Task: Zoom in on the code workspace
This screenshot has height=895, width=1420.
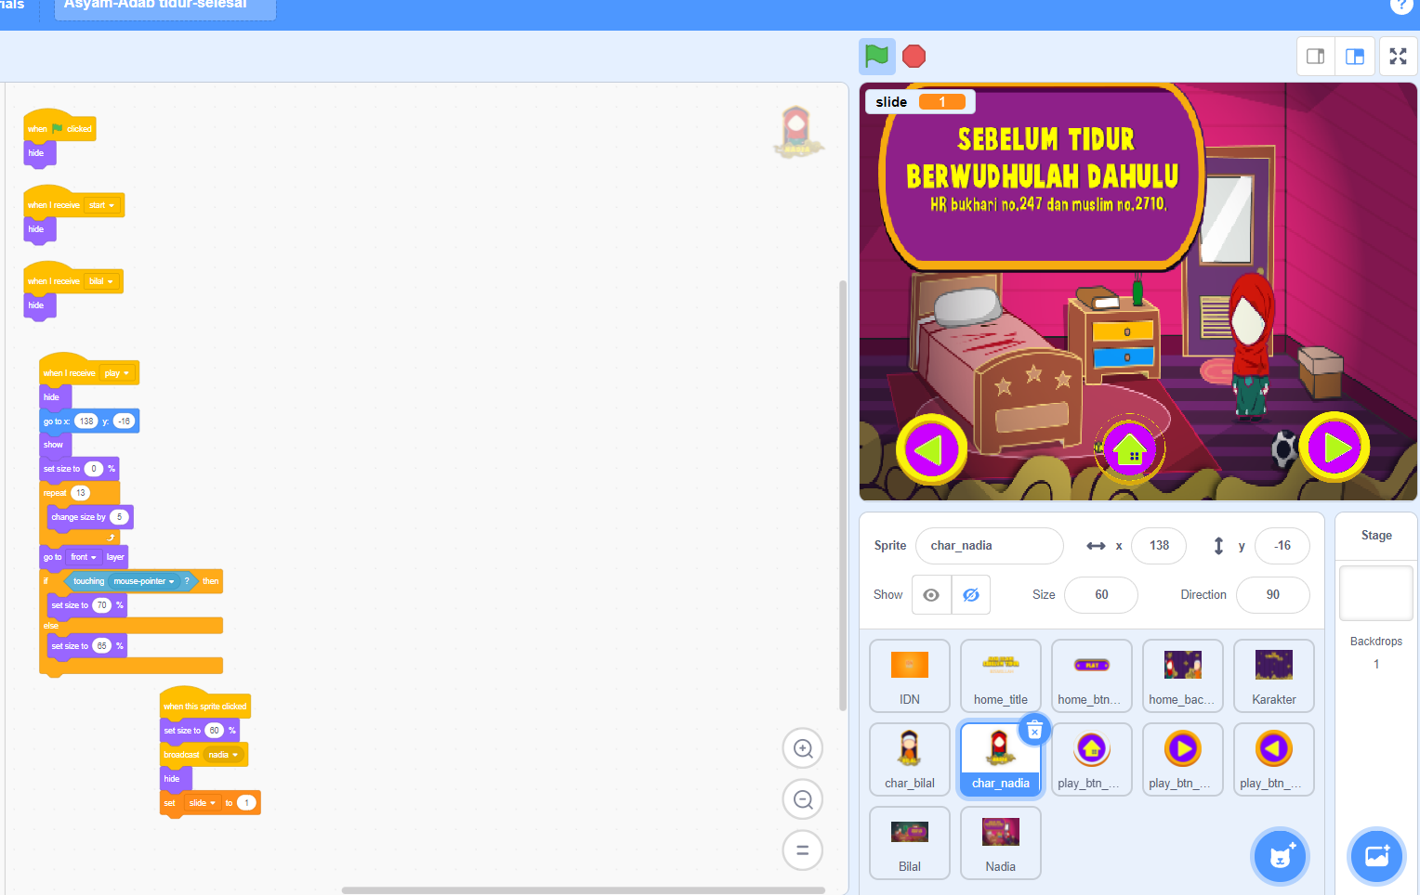Action: pos(802,748)
